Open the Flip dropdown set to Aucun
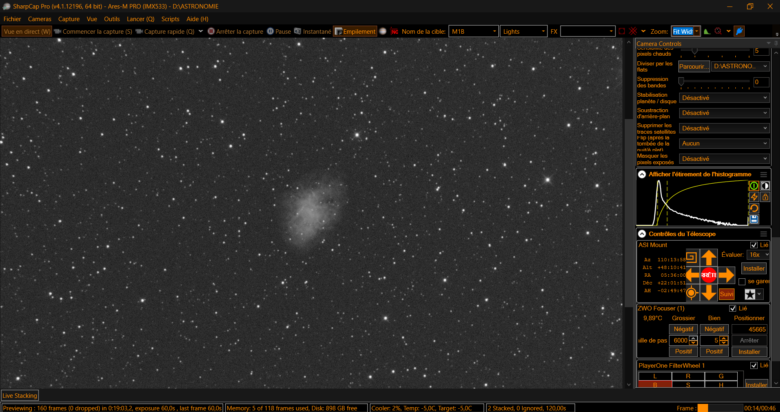This screenshot has height=412, width=780. coord(724,143)
